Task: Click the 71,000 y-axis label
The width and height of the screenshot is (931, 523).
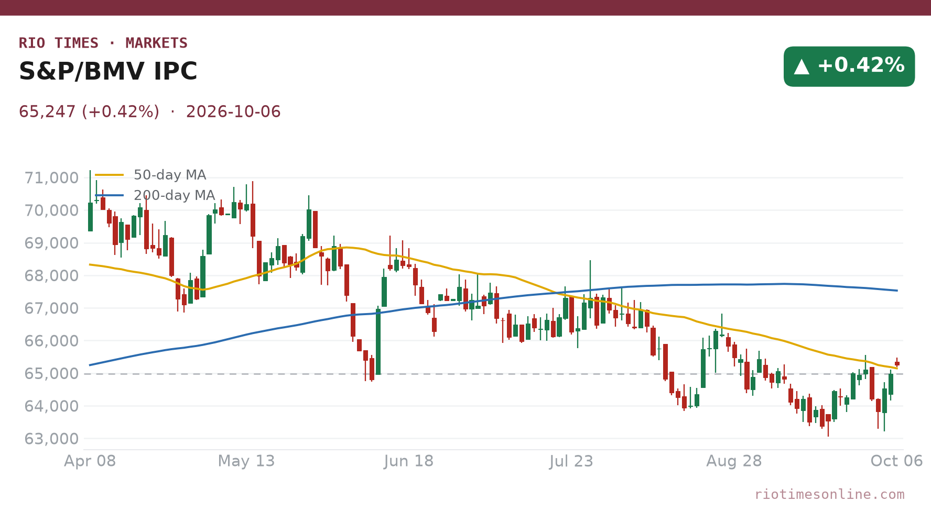Action: [x=52, y=178]
